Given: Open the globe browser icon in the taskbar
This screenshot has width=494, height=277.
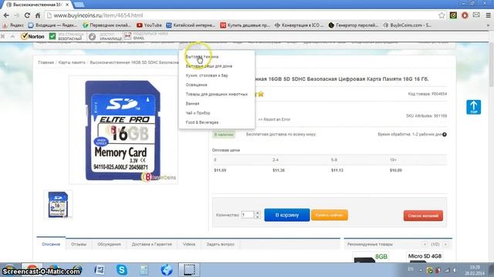Looking at the screenshot, I should coord(167,270).
